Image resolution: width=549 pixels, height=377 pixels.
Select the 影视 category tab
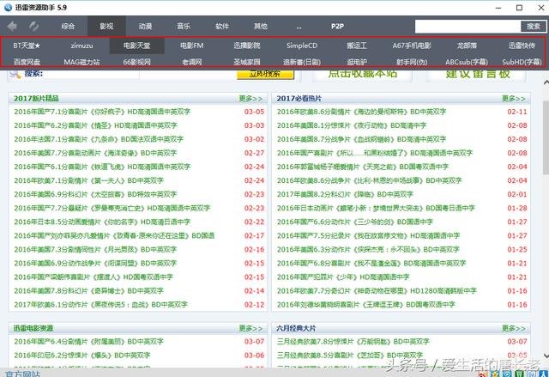click(x=106, y=26)
